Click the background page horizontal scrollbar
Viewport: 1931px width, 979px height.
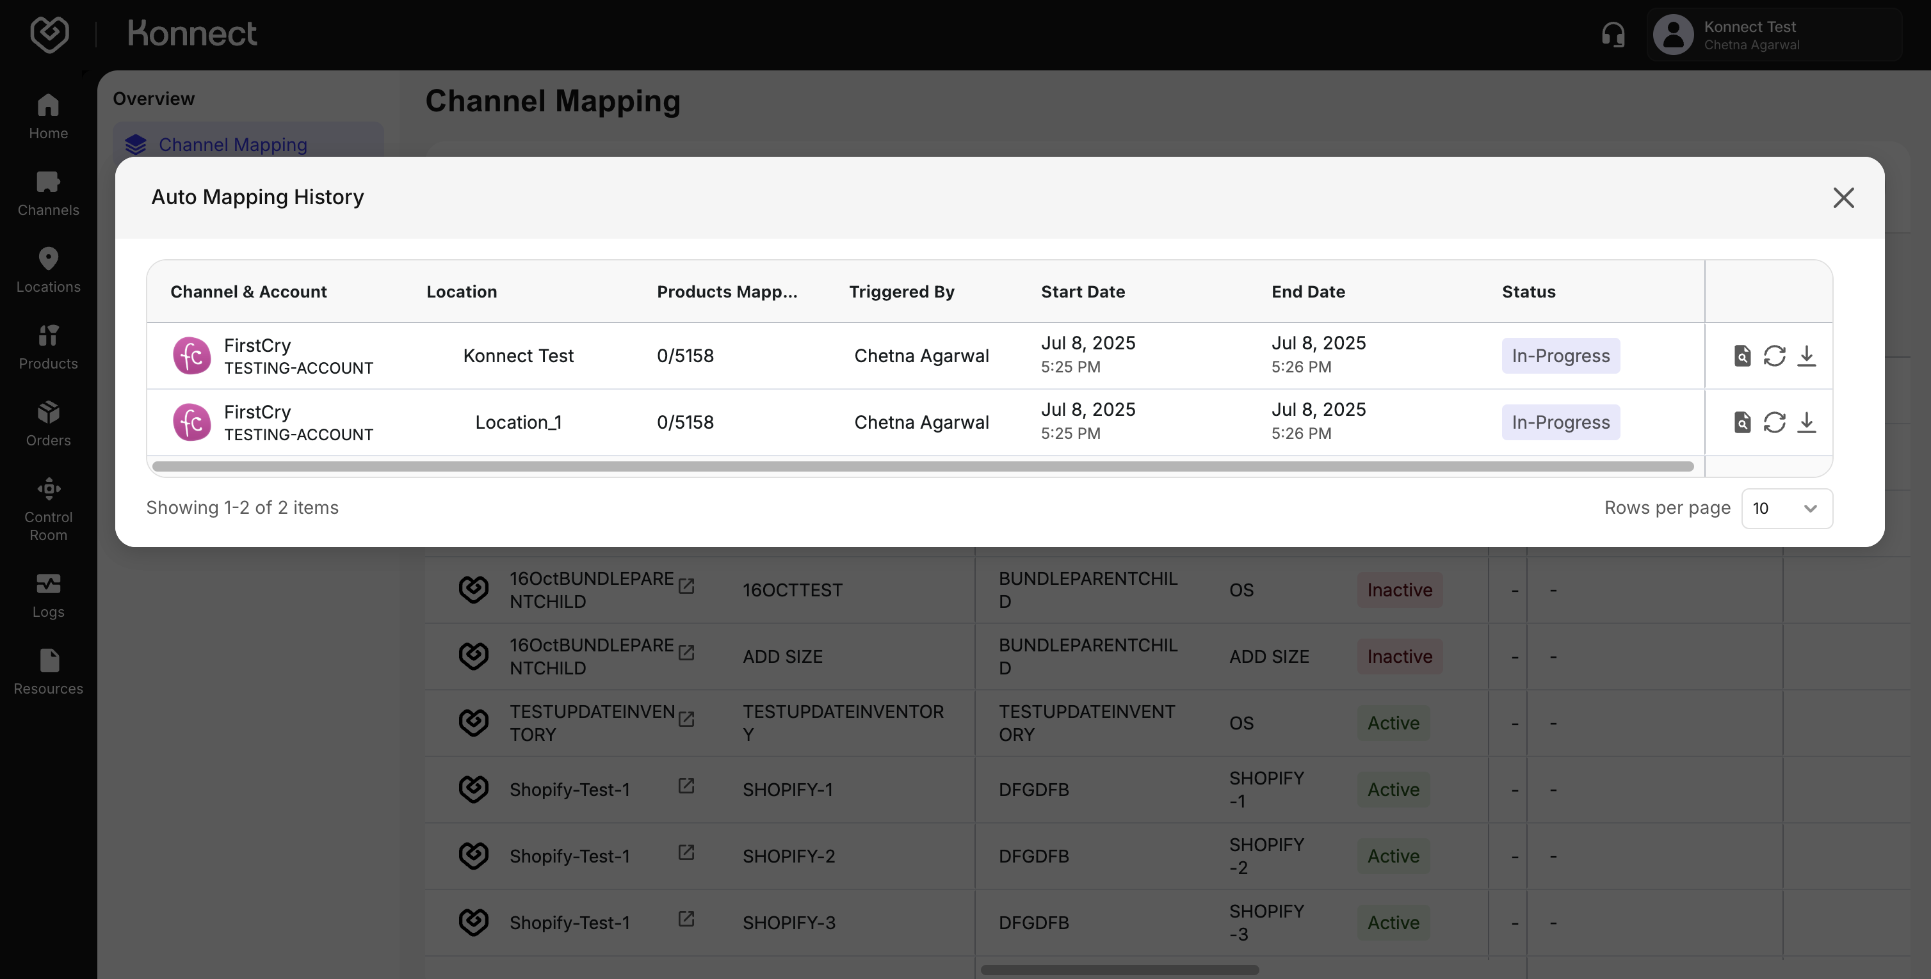(x=1119, y=970)
